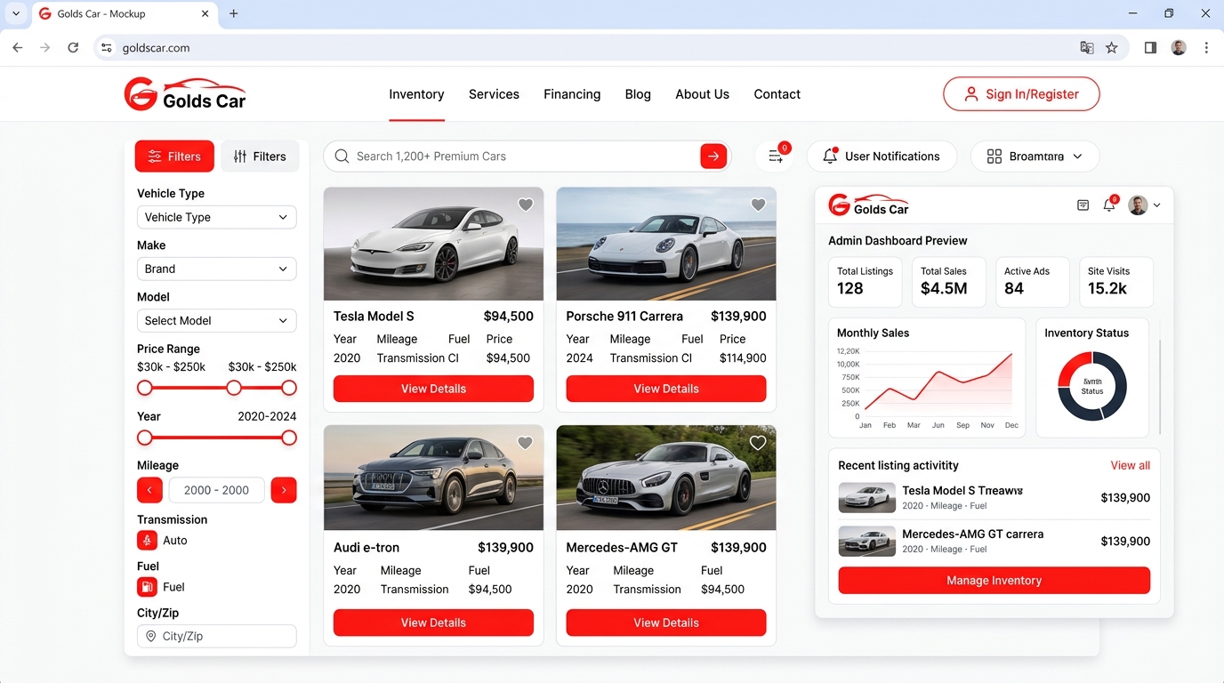The height and width of the screenshot is (683, 1224).
Task: Click the Year slider right handle
Action: point(289,438)
